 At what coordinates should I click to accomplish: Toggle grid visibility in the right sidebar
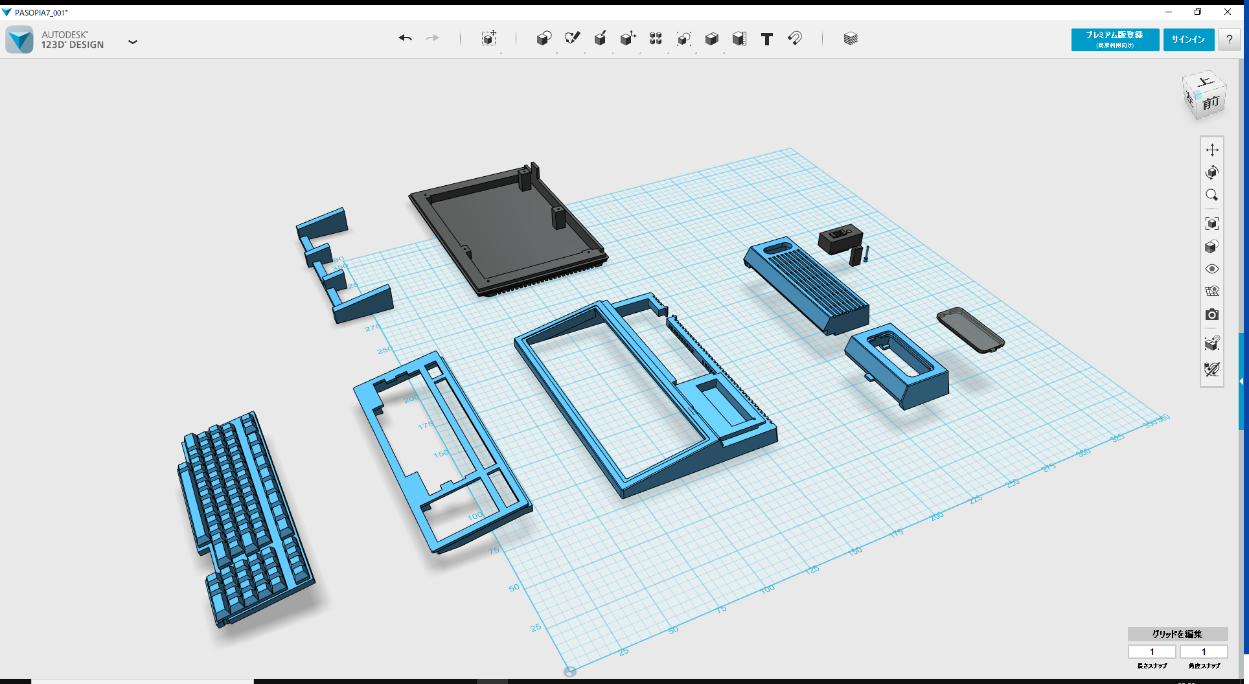pos(1212,291)
